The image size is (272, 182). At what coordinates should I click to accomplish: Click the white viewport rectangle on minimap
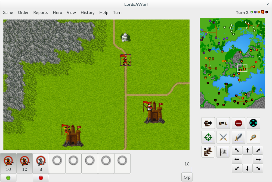(x=242, y=68)
